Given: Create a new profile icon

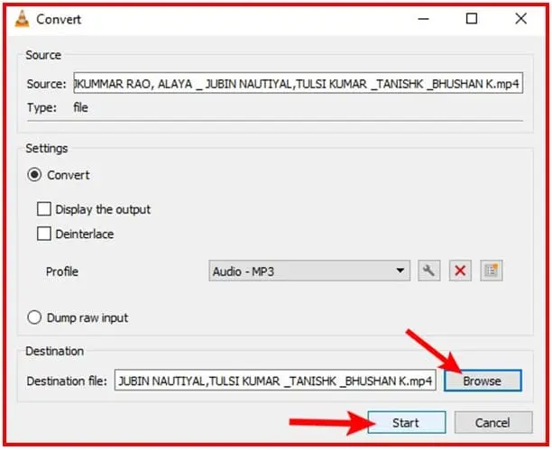Looking at the screenshot, I should pos(492,271).
